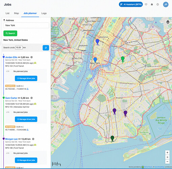Select the light green marker in Brooklyn-Queens
The height and width of the screenshot is (169, 172).
click(x=123, y=59)
